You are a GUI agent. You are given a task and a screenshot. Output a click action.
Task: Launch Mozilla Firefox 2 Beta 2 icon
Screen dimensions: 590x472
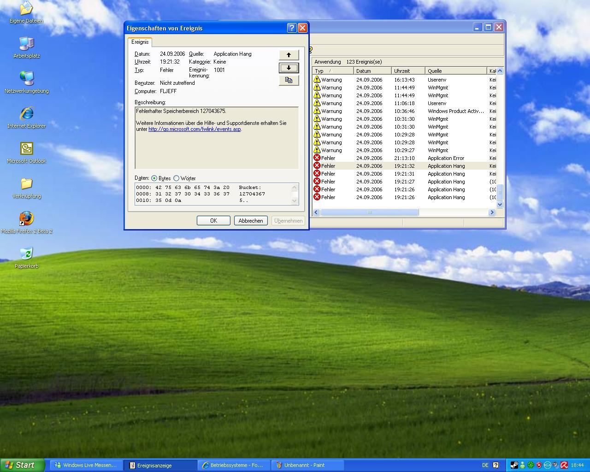pyautogui.click(x=26, y=222)
